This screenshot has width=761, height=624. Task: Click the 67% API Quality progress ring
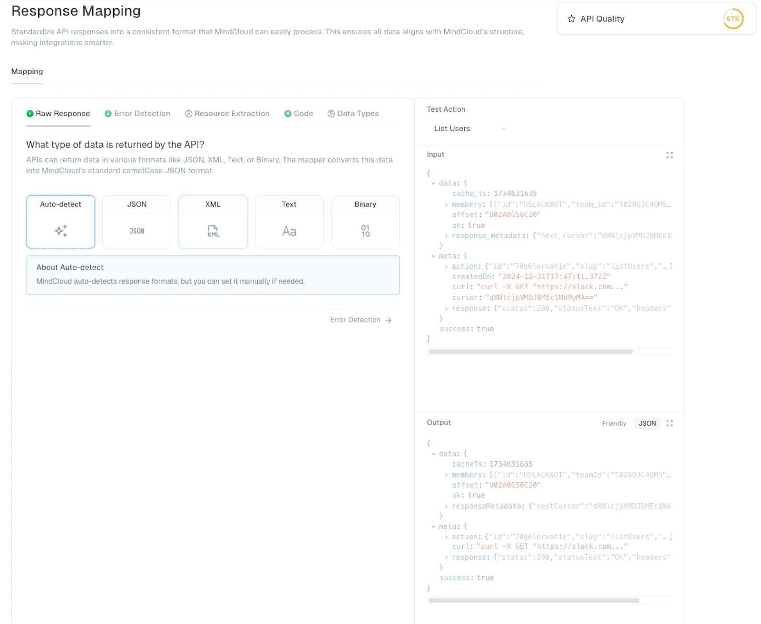point(733,19)
